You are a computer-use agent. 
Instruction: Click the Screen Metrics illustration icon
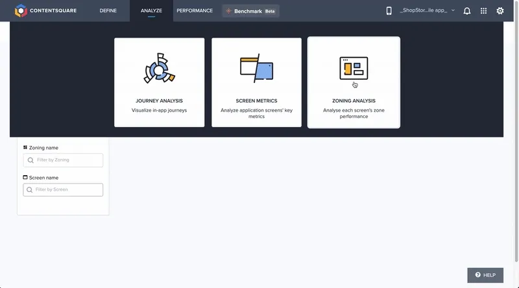point(256,69)
